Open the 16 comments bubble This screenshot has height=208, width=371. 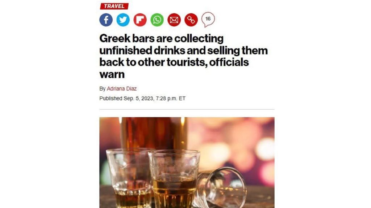pos(208,19)
